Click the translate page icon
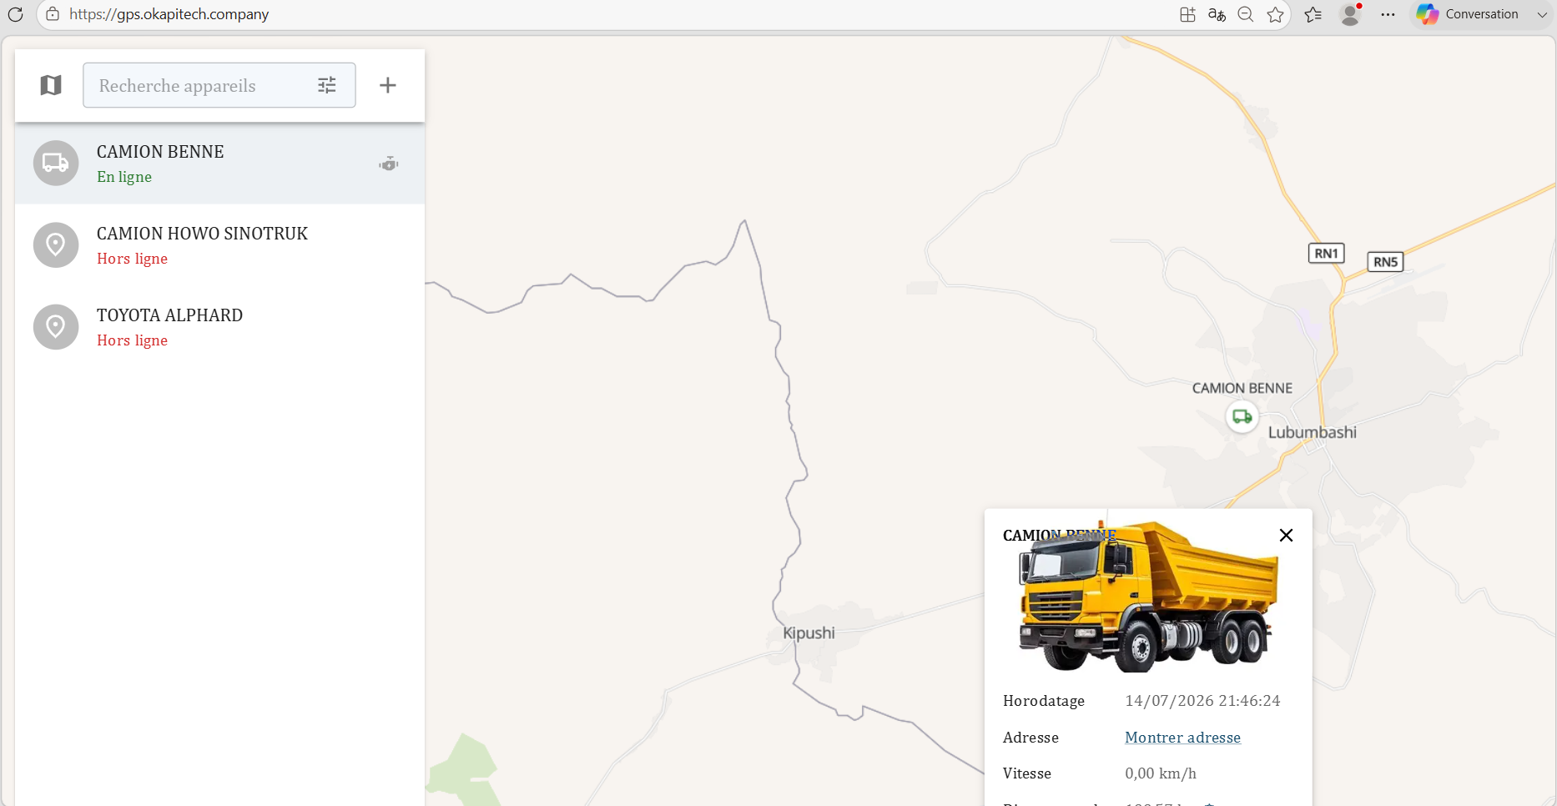Viewport: 1557px width, 806px height. click(1217, 14)
